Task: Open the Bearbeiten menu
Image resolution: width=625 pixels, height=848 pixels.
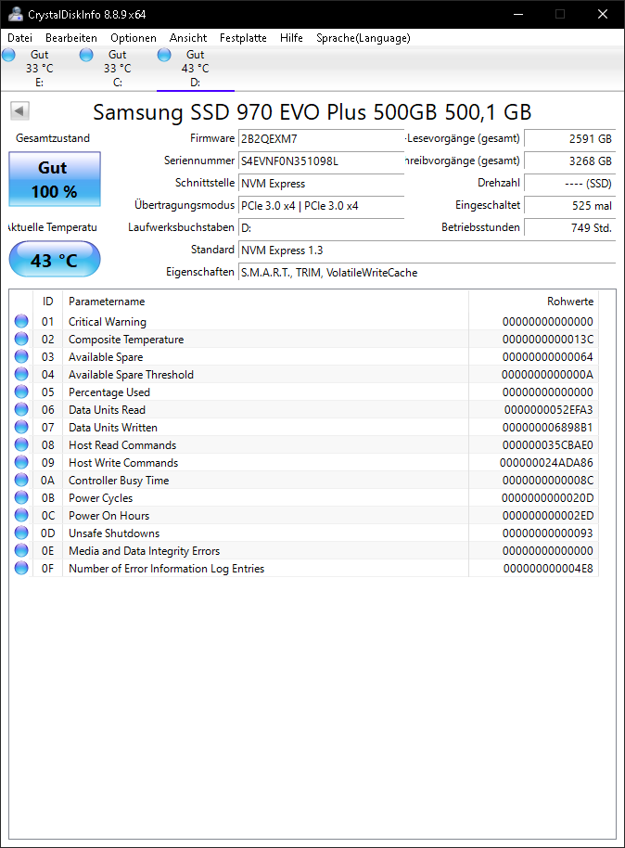Action: [x=71, y=38]
